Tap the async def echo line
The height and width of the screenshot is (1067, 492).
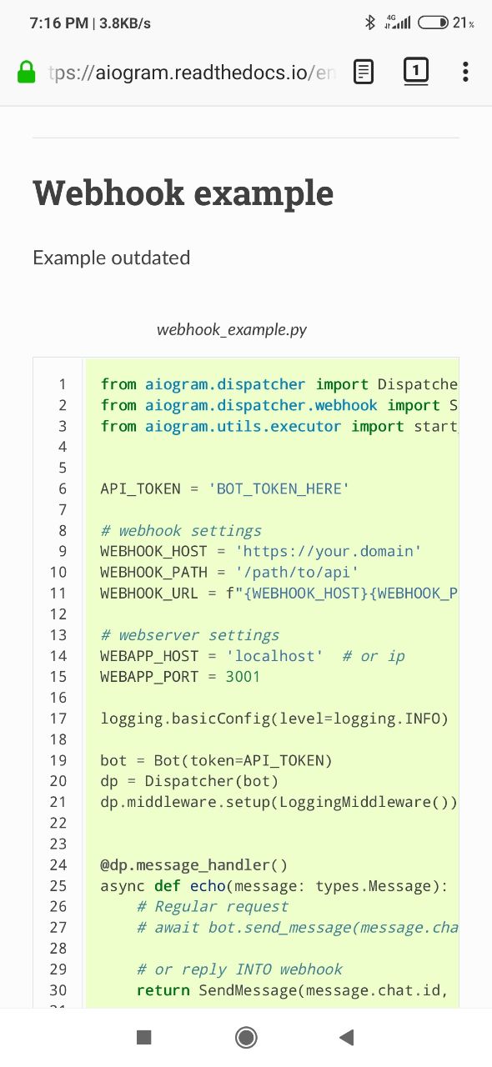[274, 885]
